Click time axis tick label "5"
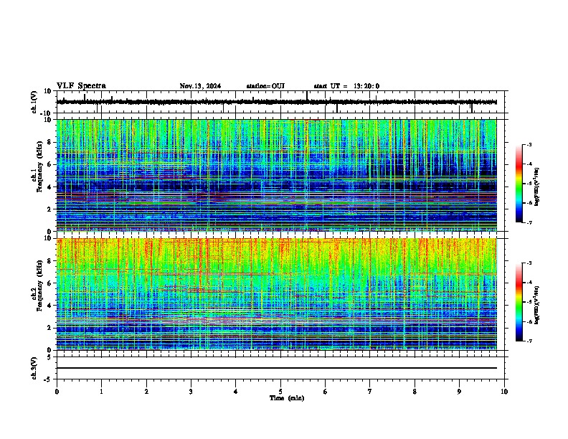The height and width of the screenshot is (439, 568). point(280,392)
